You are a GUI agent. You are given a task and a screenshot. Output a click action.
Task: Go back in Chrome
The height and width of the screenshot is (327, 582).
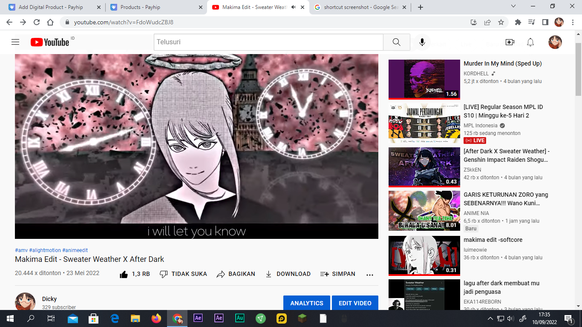9,23
